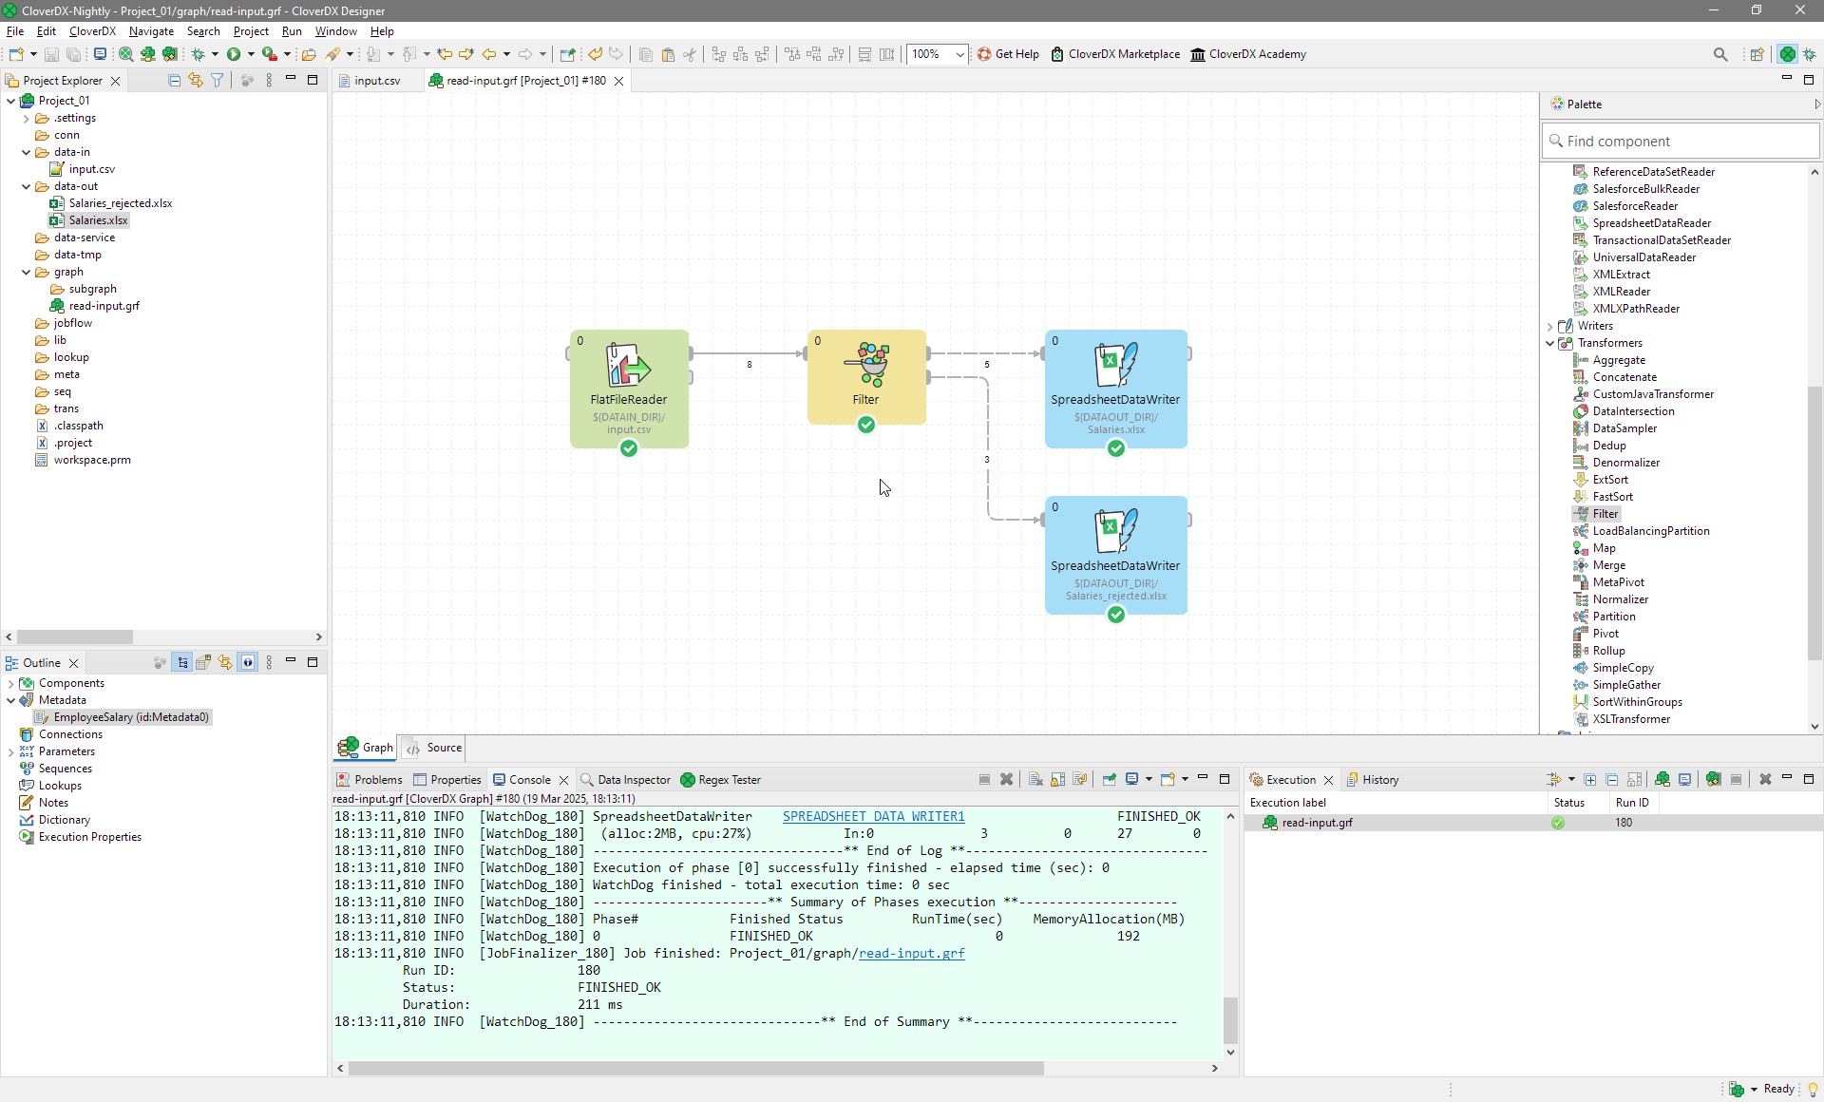
Task: Open the Navigate menu
Action: [x=151, y=31]
